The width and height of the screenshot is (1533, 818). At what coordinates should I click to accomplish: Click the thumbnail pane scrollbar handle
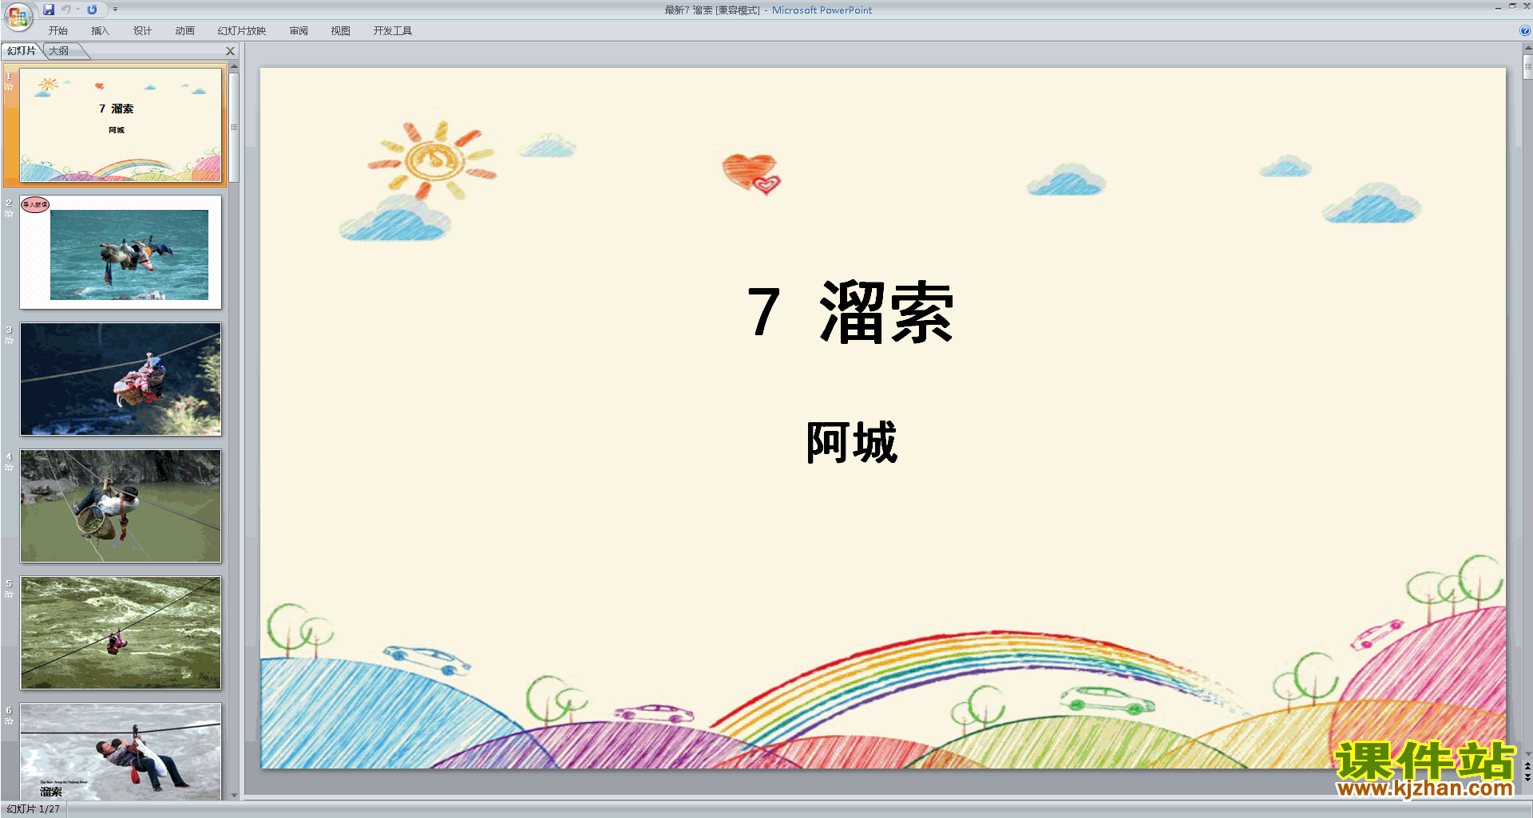coord(234,128)
